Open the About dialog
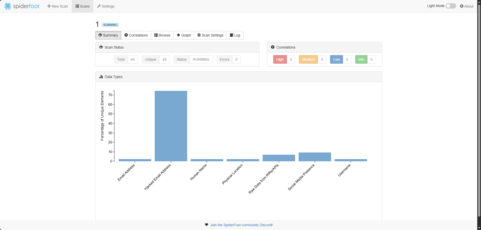This screenshot has width=481, height=230. (467, 6)
